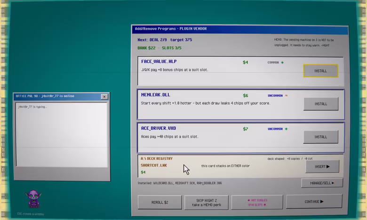Click the Office Pal 98 window title bar
Screen dimensions: 367x220
(x=61, y=96)
